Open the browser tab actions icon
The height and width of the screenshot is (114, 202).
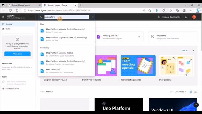3,5
